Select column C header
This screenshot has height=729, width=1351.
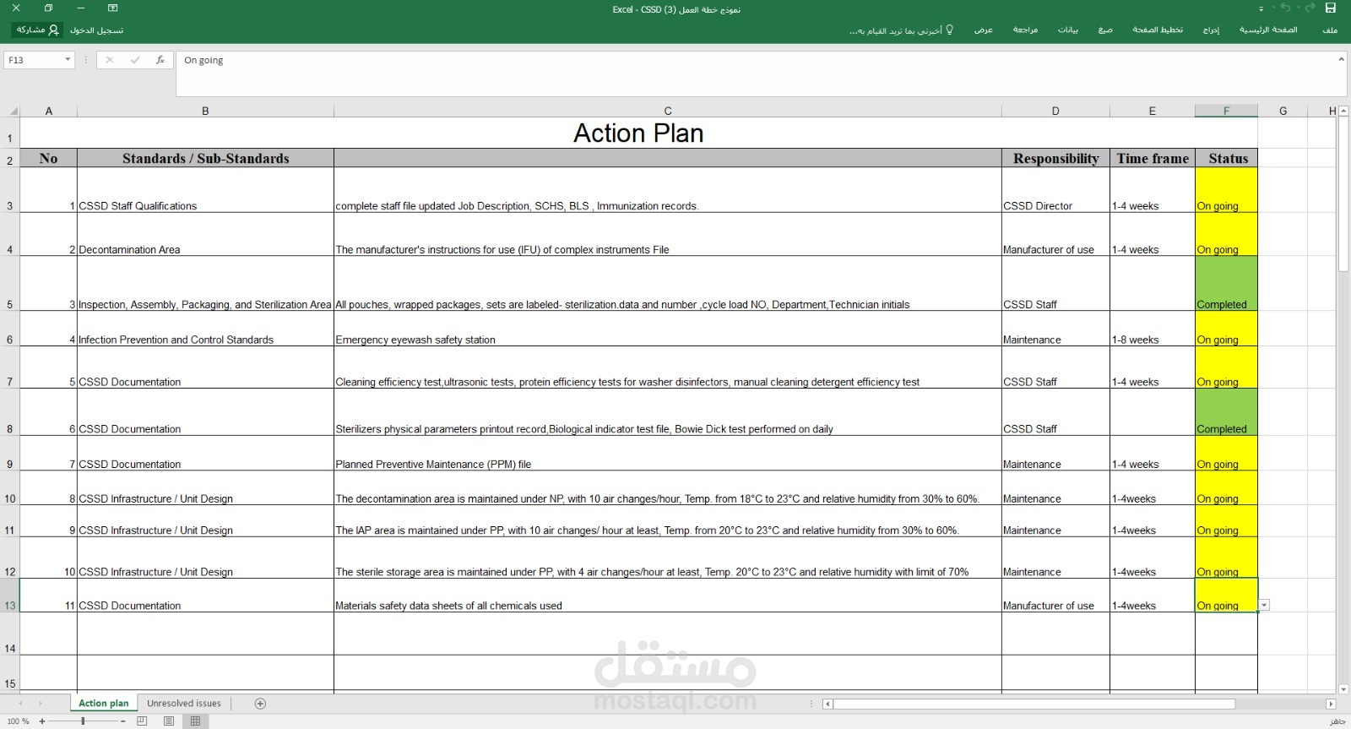pyautogui.click(x=668, y=111)
